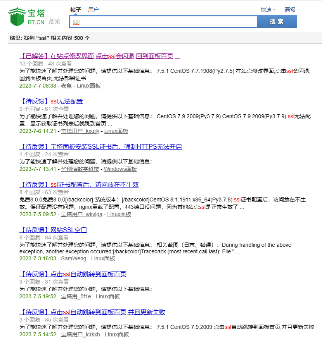
Task: Open post about 强制HTTPS无法开启
Action: [x=100, y=147]
